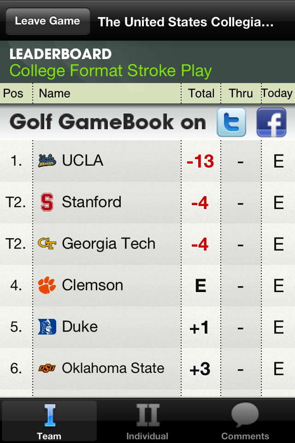
Task: Click the Total column header
Action: tap(201, 93)
